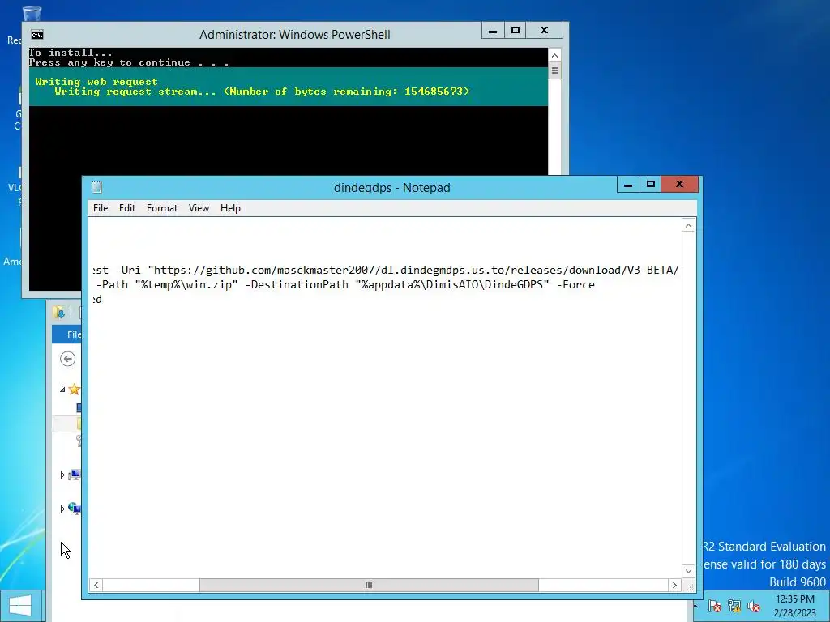Click the -Force parameter text in Notepad
The height and width of the screenshot is (622, 830).
(575, 284)
